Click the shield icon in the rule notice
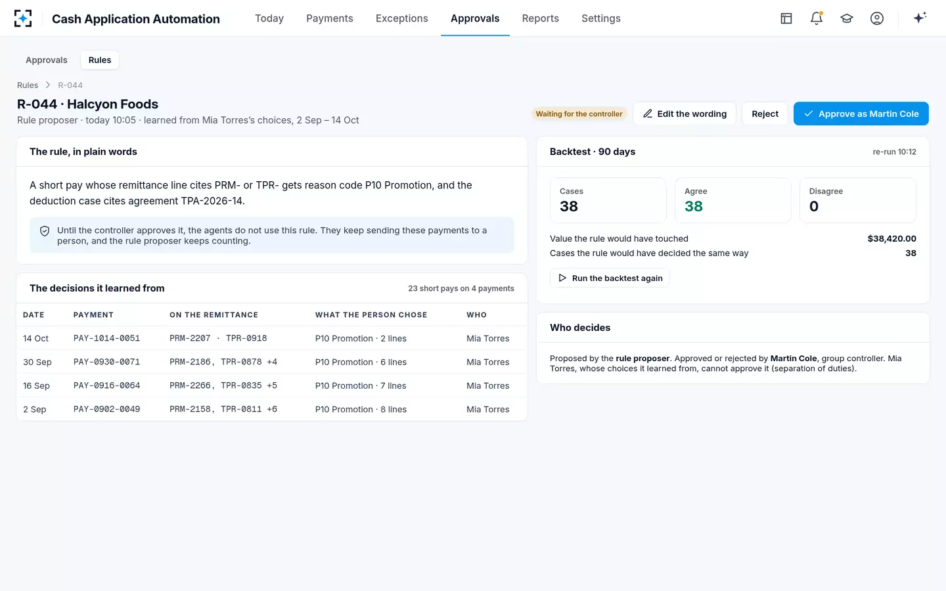This screenshot has width=946, height=591. click(45, 231)
